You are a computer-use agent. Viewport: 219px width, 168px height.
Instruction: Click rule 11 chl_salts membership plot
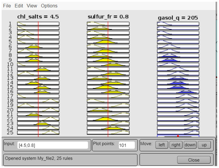[38, 69]
